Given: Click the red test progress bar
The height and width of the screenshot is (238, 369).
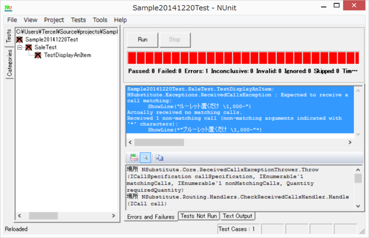Looking at the screenshot, I should (x=244, y=58).
